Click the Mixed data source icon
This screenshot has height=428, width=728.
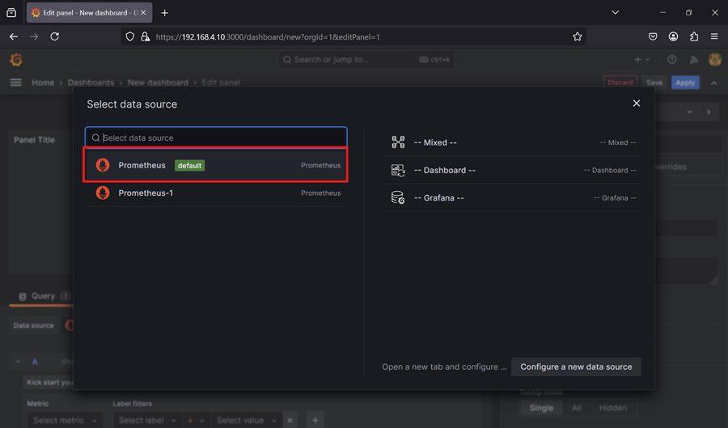(x=398, y=142)
